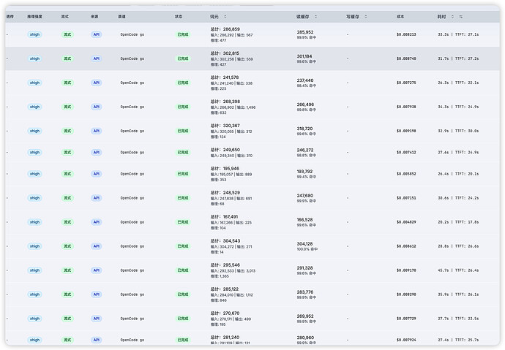505x350 pixels.
Task: Click the swap icon right of 耗时
Action: [461, 17]
